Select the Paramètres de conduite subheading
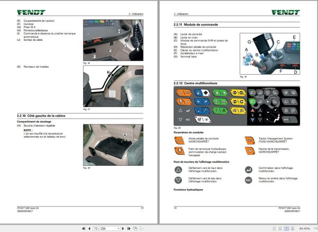318x232 pixels. (x=189, y=132)
